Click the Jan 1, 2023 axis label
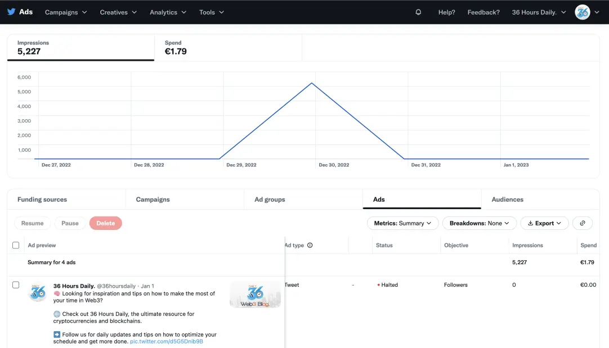 [x=516, y=165]
